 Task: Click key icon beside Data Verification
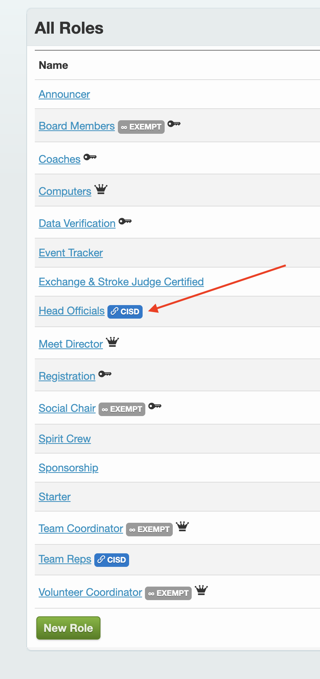click(125, 222)
